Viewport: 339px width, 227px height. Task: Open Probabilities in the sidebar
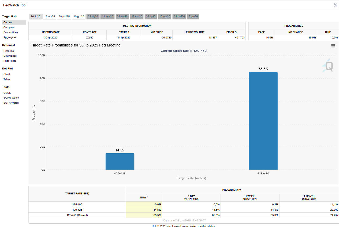[11, 32]
